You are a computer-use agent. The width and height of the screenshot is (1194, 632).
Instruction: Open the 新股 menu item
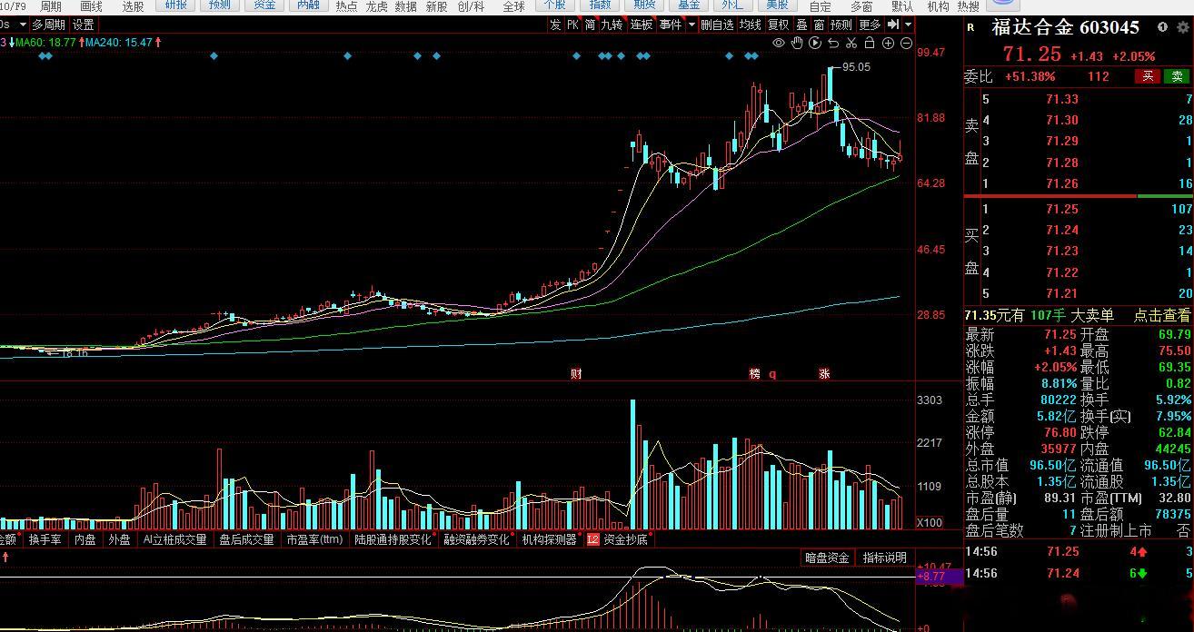(436, 6)
